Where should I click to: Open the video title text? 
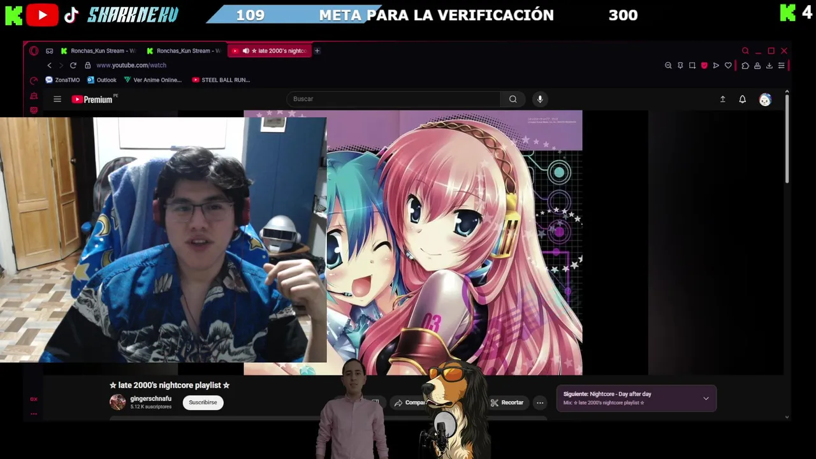pos(170,385)
